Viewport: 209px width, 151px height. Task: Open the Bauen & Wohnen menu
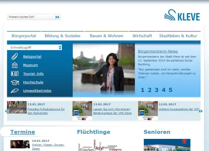(107, 36)
